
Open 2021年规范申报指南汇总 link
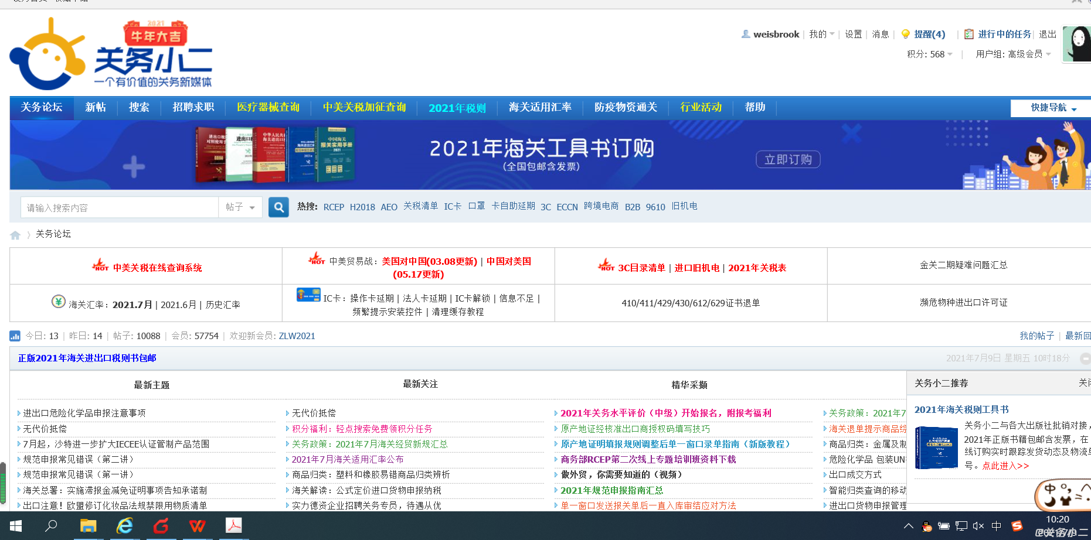[x=611, y=491]
